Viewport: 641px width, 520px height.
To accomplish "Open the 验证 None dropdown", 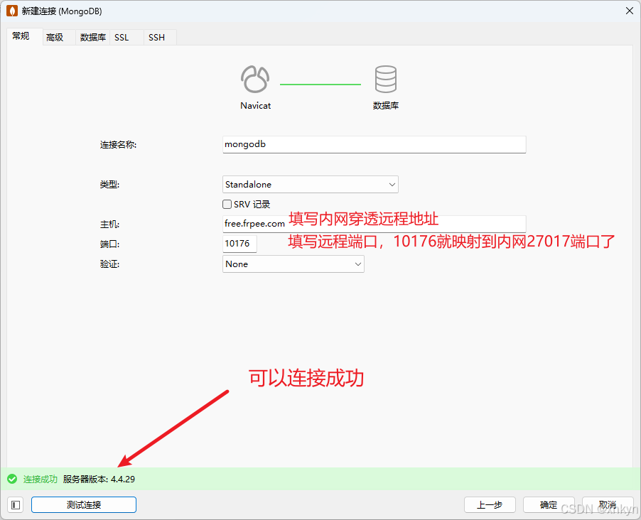I will click(x=293, y=264).
